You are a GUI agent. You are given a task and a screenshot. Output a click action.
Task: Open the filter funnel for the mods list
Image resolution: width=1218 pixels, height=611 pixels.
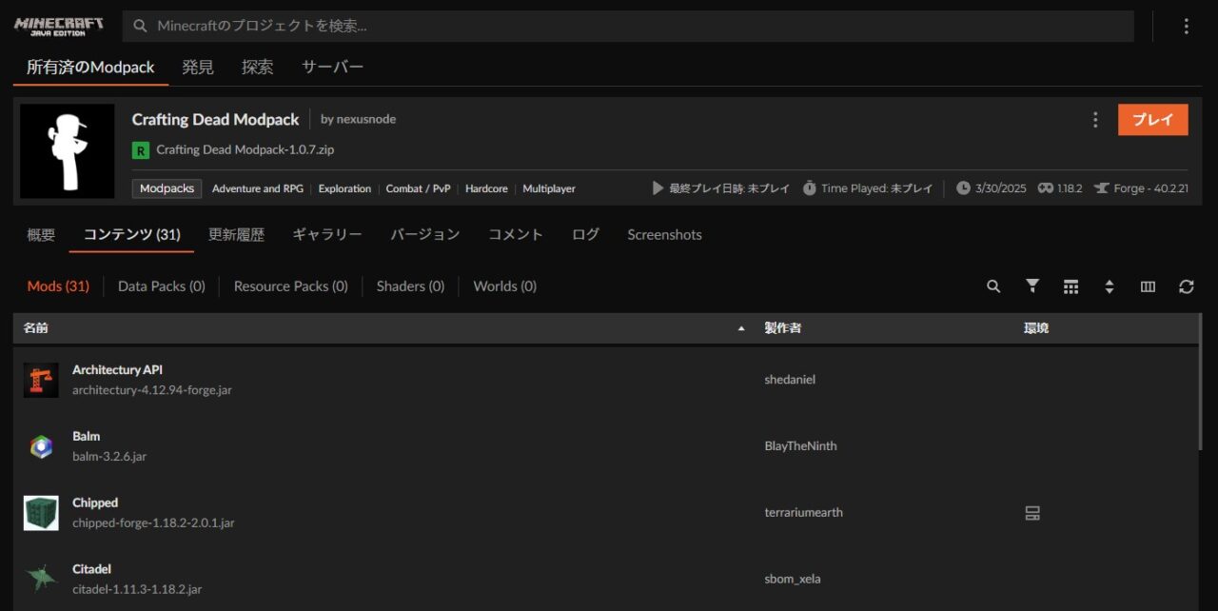point(1032,286)
